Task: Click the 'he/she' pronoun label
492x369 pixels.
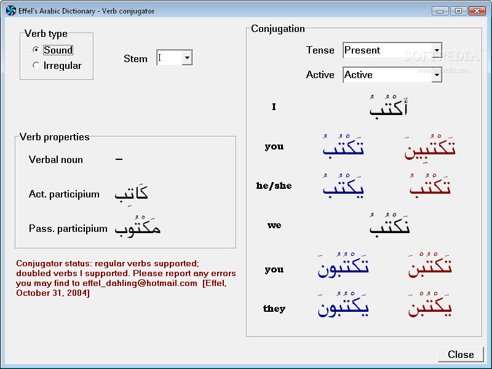Action: (x=274, y=186)
